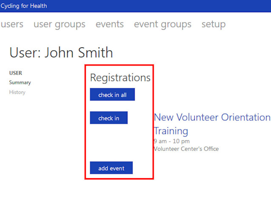This screenshot has width=271, height=203.
Task: Click the single check in button
Action: click(109, 118)
